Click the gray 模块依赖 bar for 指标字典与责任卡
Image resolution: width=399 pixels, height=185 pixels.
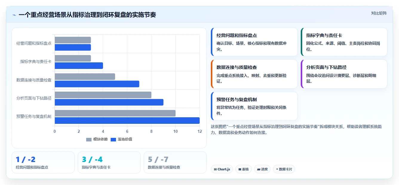point(73,58)
